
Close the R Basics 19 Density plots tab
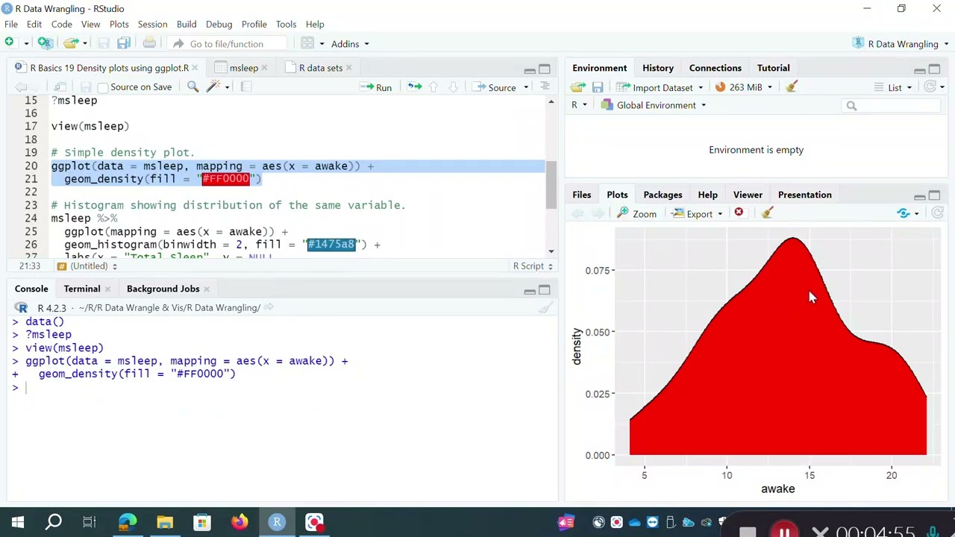[x=195, y=68]
